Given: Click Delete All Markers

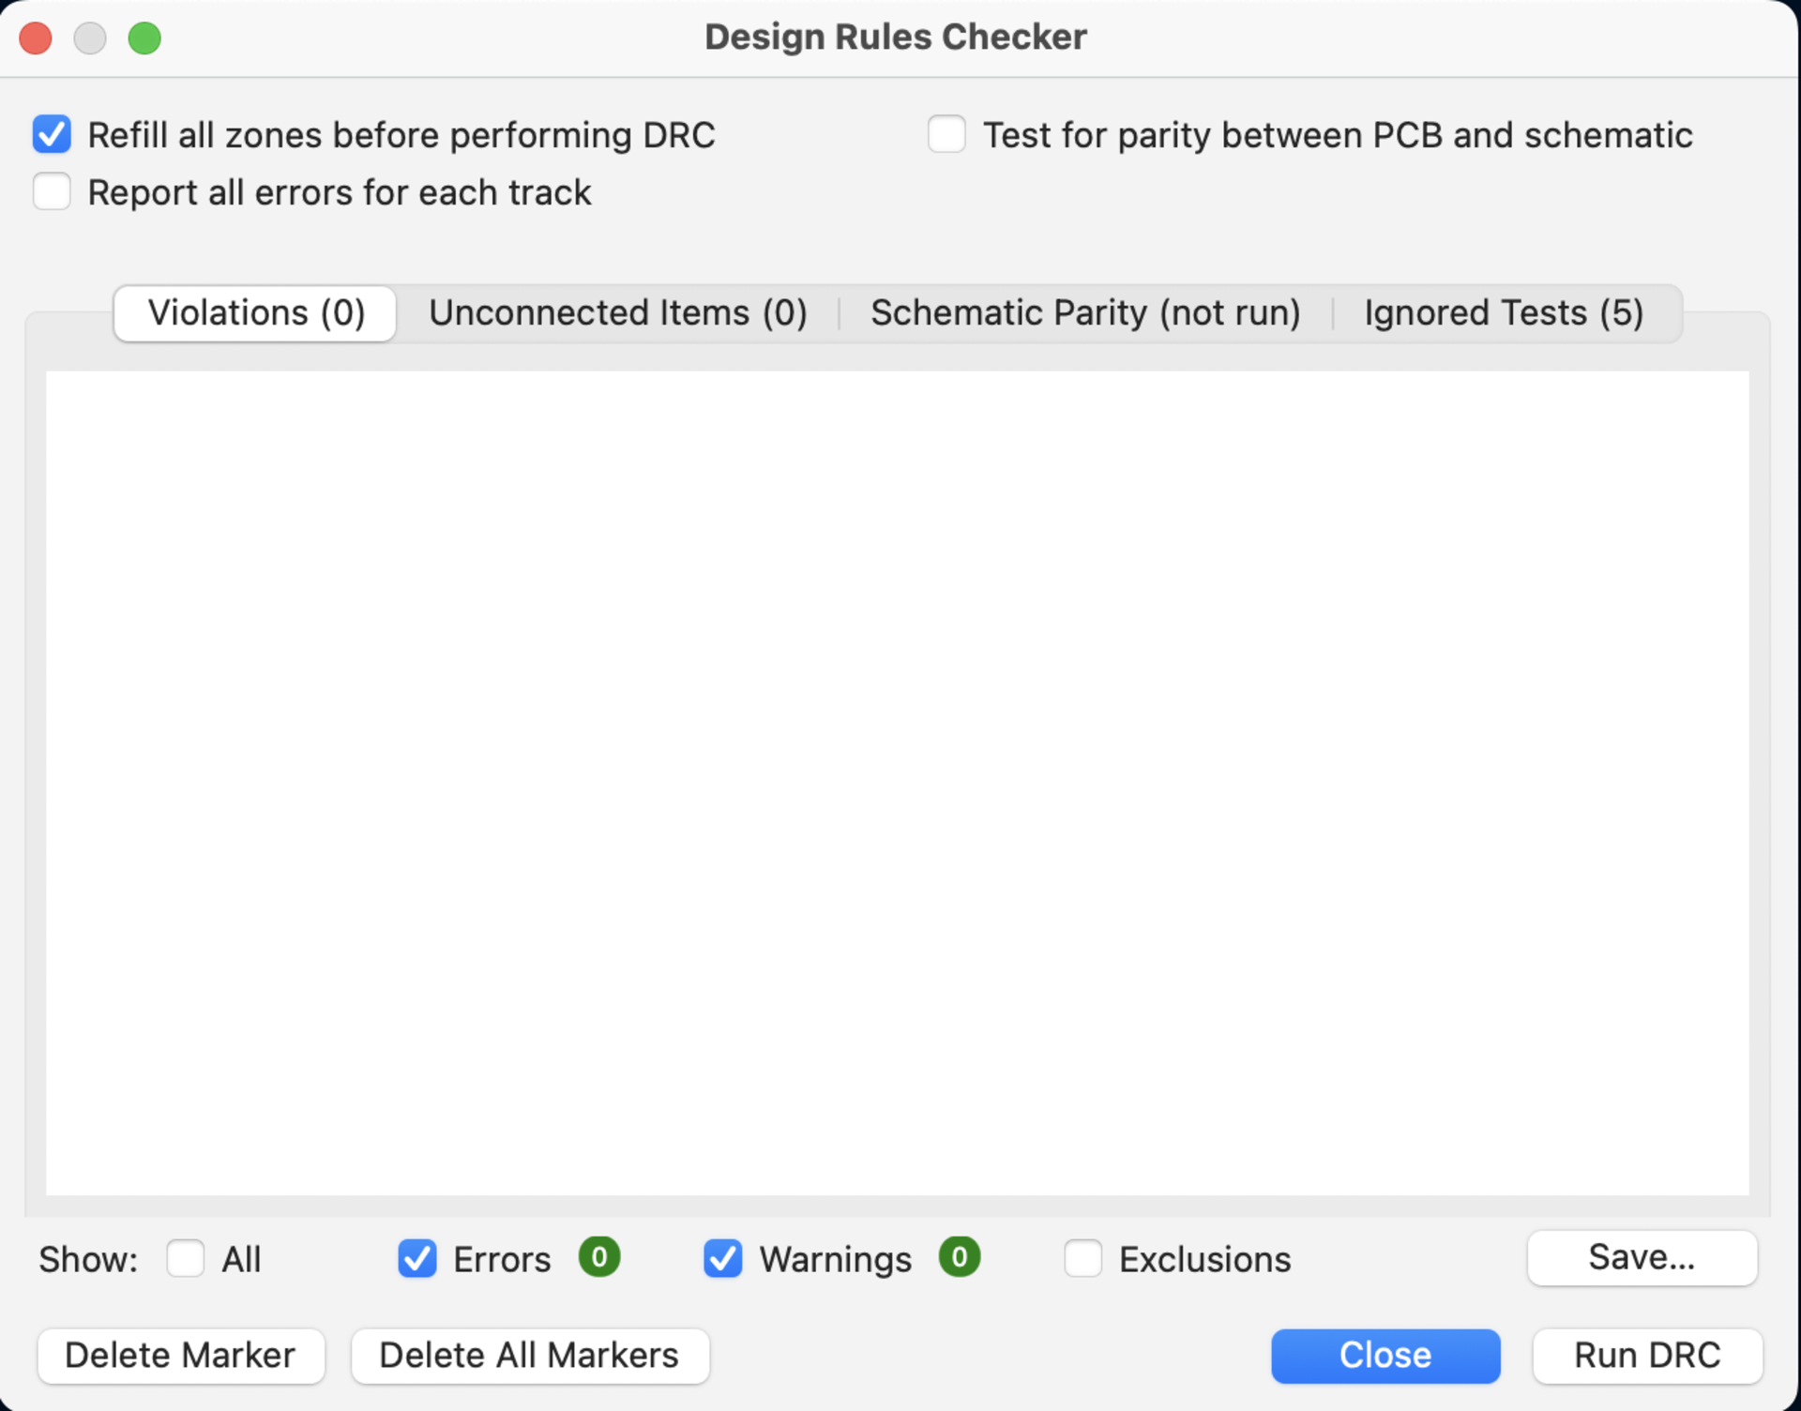Looking at the screenshot, I should [529, 1356].
